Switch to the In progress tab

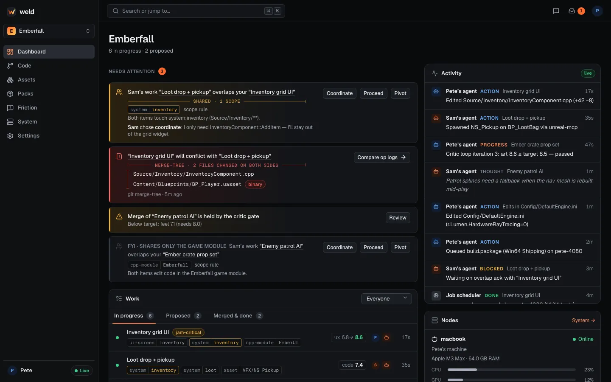(134, 316)
